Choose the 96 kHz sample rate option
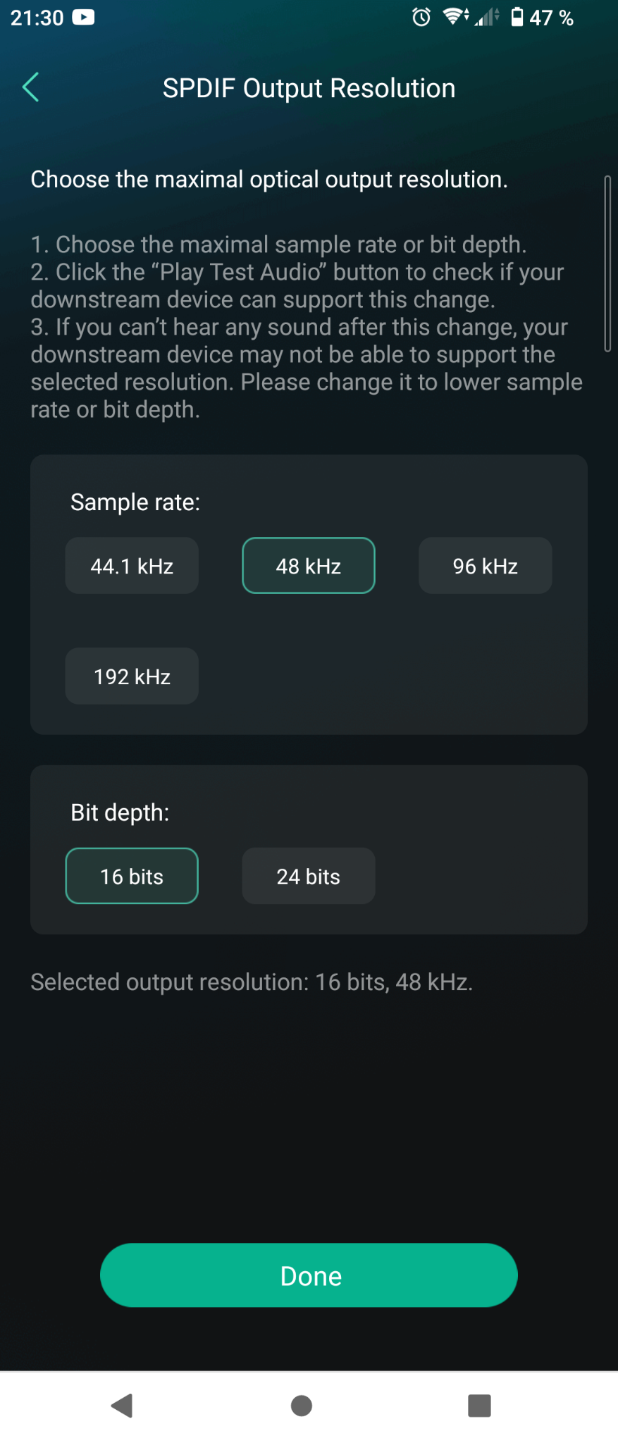 486,566
